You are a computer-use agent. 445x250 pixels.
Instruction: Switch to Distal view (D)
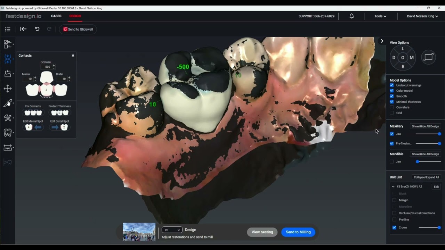tap(394, 58)
